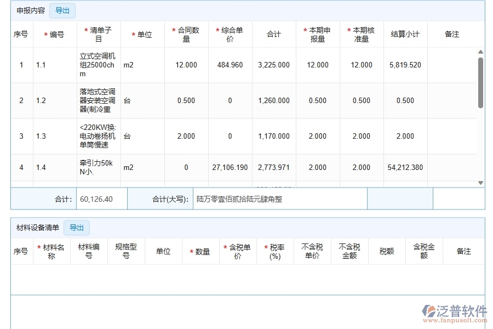
Task: Click the 本期申报量 column header
Action: [x=318, y=33]
